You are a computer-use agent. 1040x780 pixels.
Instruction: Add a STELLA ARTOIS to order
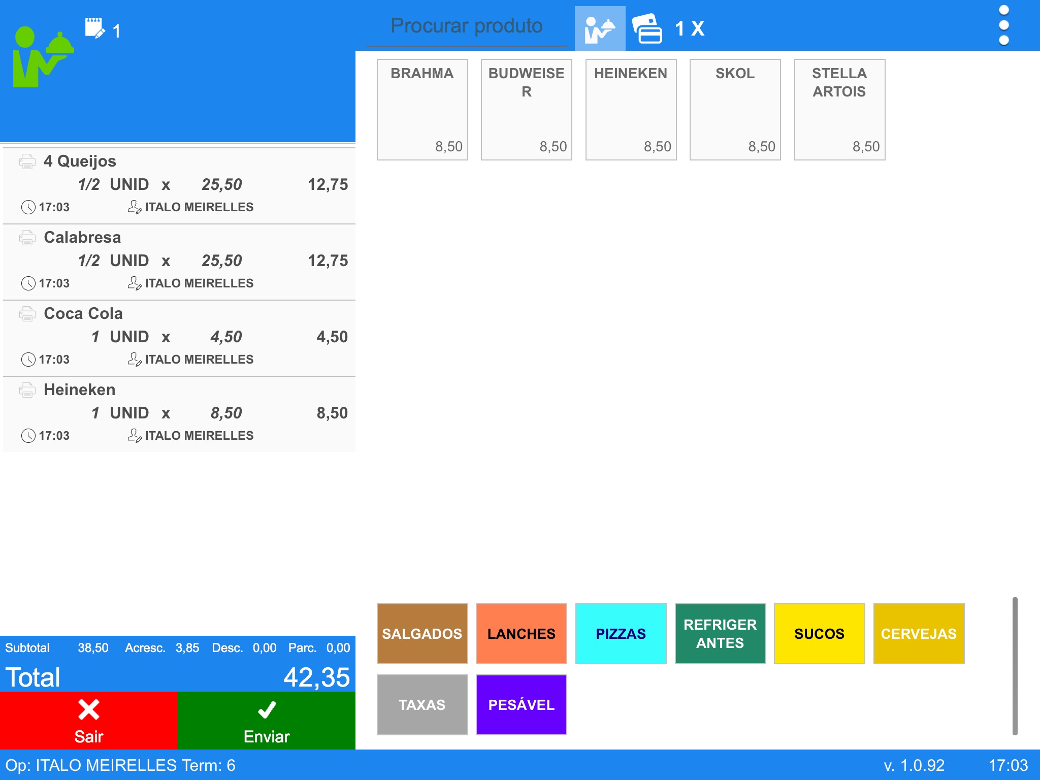point(839,110)
